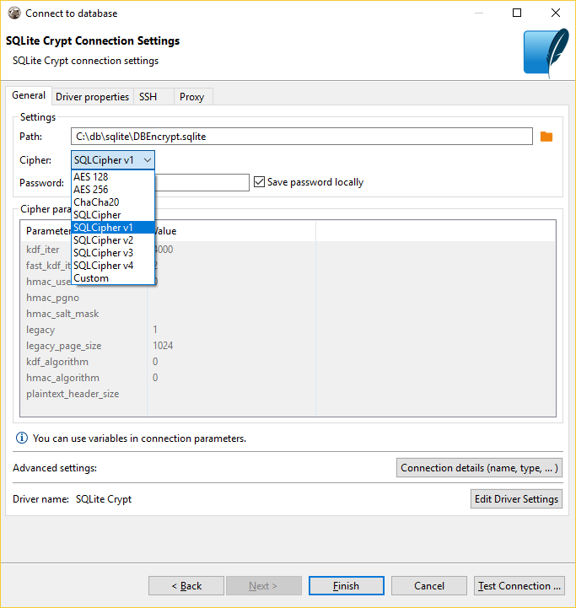Click kdf_algorithm parameter row
Screen dimensions: 576x608
(288, 362)
